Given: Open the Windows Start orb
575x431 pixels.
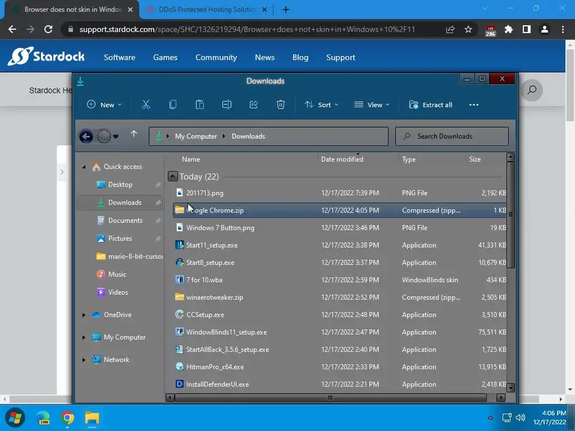Looking at the screenshot, I should [x=15, y=418].
